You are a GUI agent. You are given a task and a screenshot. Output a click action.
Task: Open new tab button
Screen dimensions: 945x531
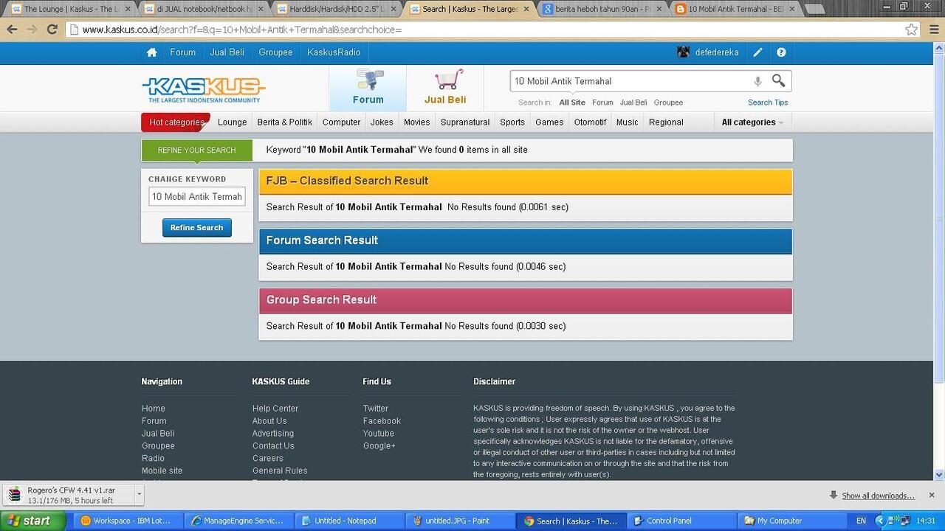coord(814,10)
